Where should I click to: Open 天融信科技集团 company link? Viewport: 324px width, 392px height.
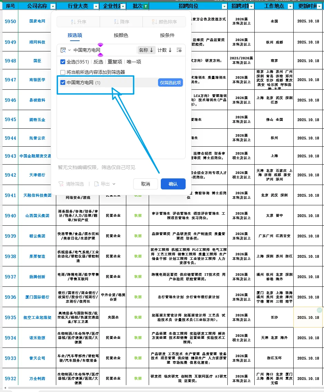coord(37,195)
